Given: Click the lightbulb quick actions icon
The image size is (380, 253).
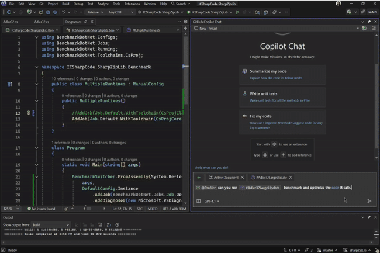Looking at the screenshot, I should [28, 112].
